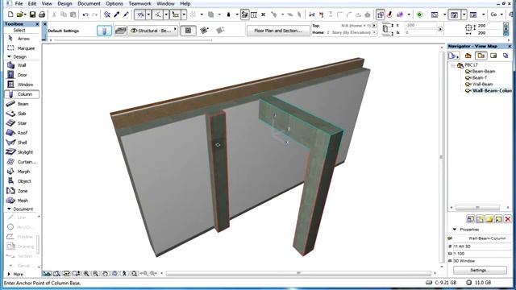Choose the Wall tool
Screen dimensions: 516x290
22,65
